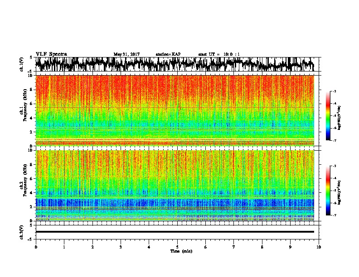Viewport: 359px width, 277px height.
Task: Click time axis tick label '6'
Action: (x=205, y=247)
